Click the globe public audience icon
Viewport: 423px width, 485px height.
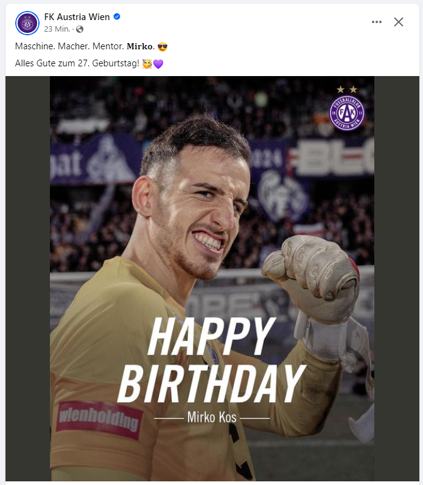pos(80,29)
